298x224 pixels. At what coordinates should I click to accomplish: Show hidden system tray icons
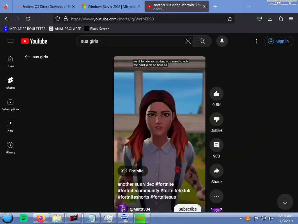[x=241, y=219]
